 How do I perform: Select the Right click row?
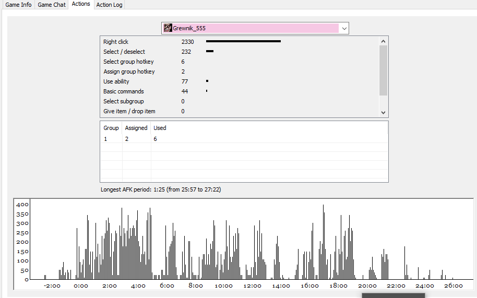tap(240, 42)
